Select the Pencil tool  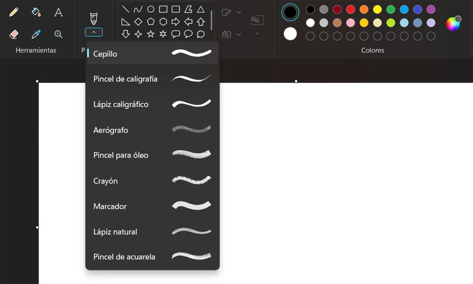14,12
